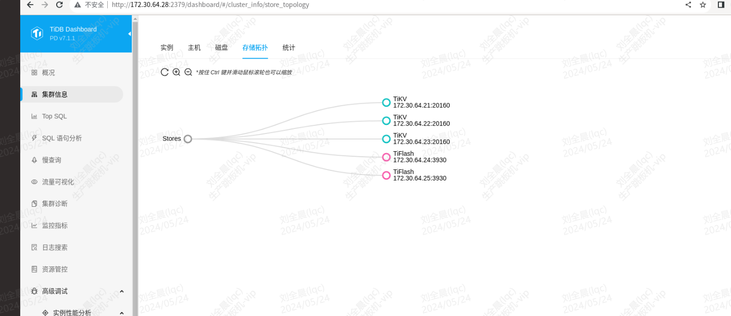Click the Stores root node circle
Viewport: 731px width, 316px height.
pyautogui.click(x=188, y=139)
